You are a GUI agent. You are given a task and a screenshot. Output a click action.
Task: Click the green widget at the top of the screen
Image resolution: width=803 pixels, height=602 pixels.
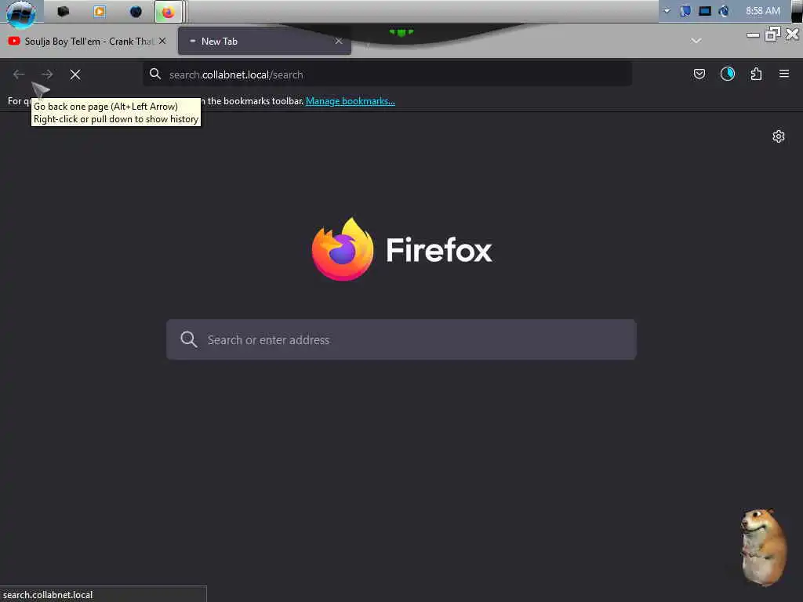(401, 32)
